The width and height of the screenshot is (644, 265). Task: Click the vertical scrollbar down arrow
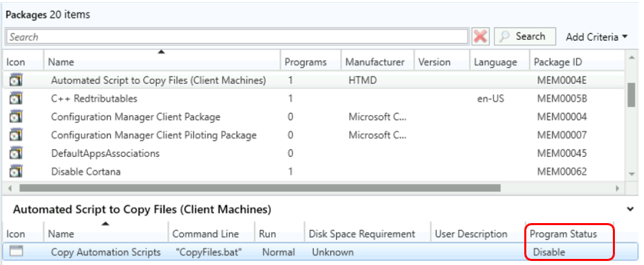pos(632,174)
